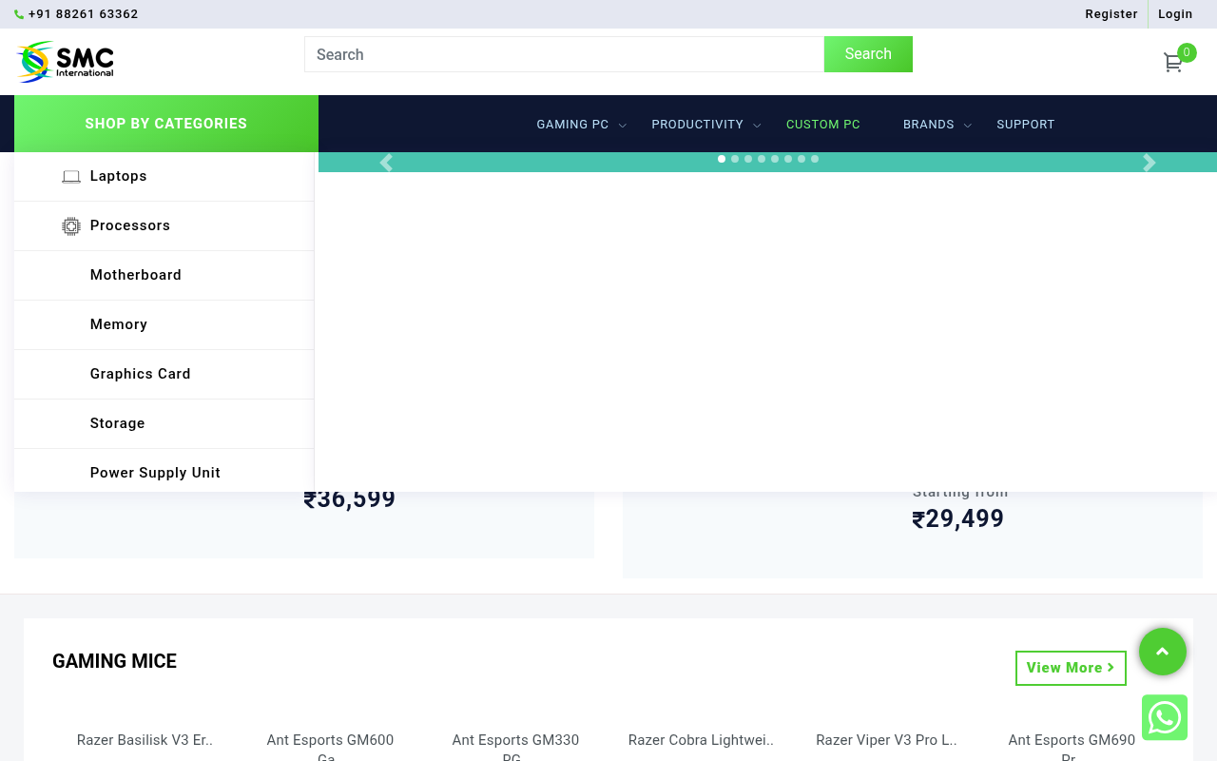The width and height of the screenshot is (1217, 761).
Task: Open the shopping cart icon
Action: tap(1172, 63)
